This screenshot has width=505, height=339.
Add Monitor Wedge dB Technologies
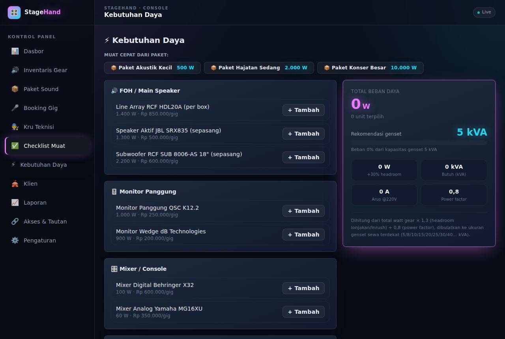(303, 235)
